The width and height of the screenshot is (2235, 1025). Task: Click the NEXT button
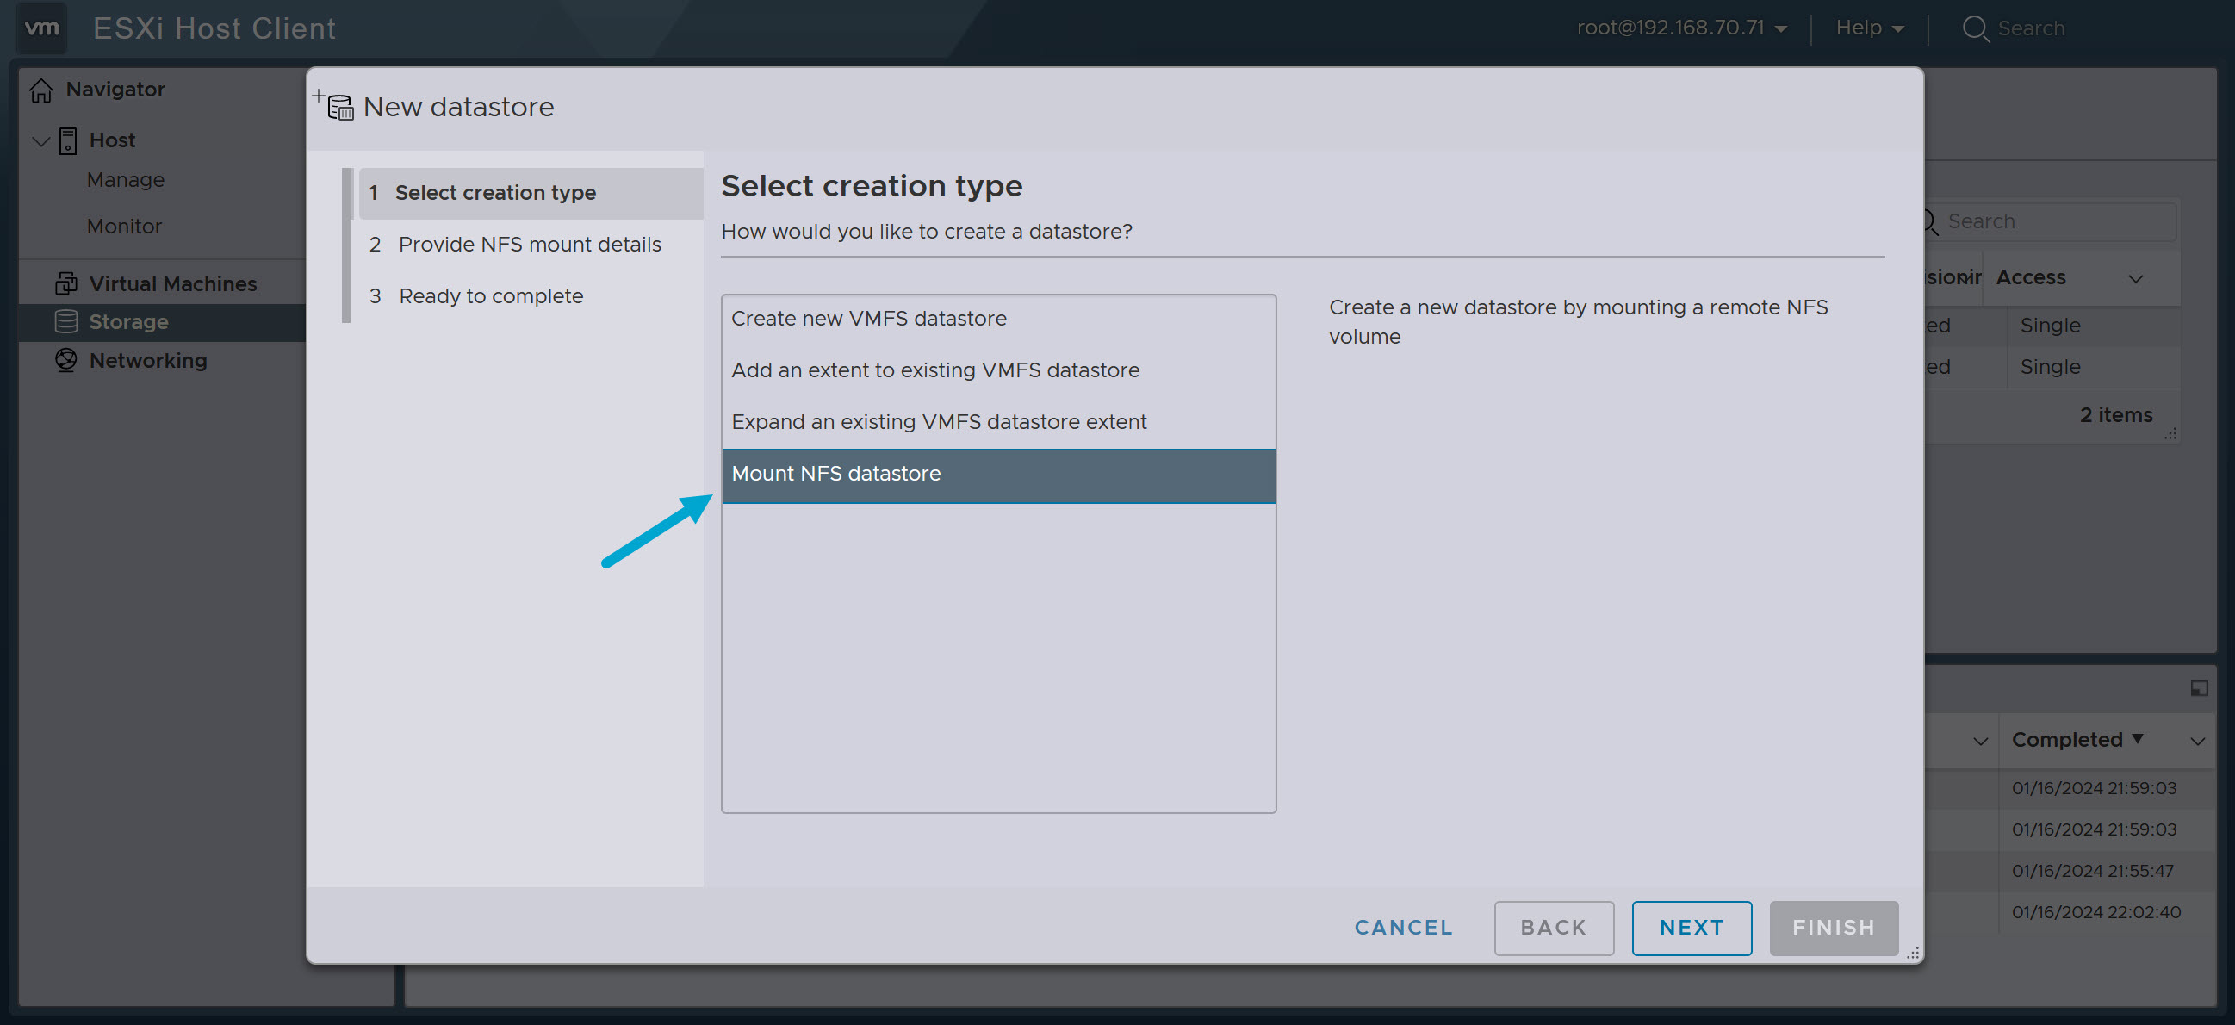[1691, 927]
